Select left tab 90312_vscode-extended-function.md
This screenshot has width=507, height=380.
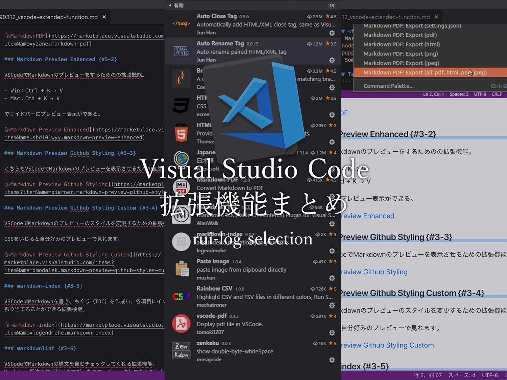(x=49, y=17)
